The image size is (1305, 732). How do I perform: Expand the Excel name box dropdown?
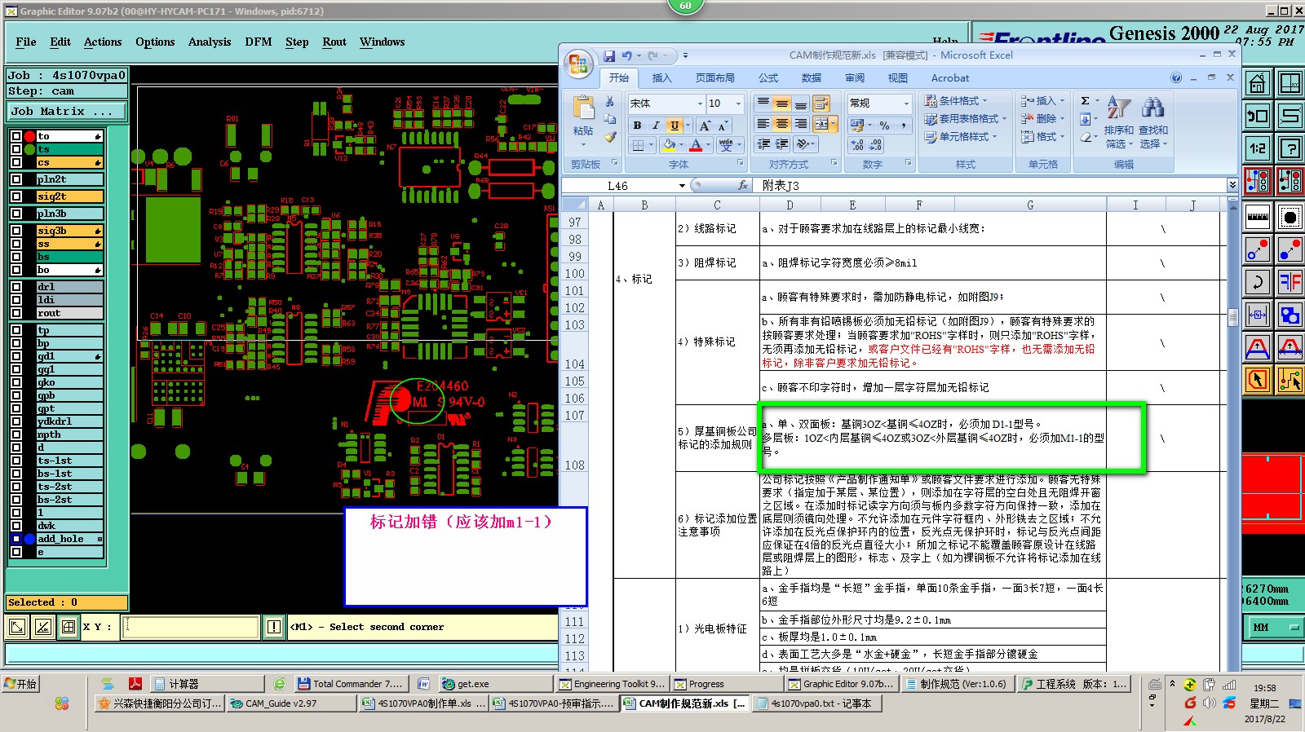(682, 186)
